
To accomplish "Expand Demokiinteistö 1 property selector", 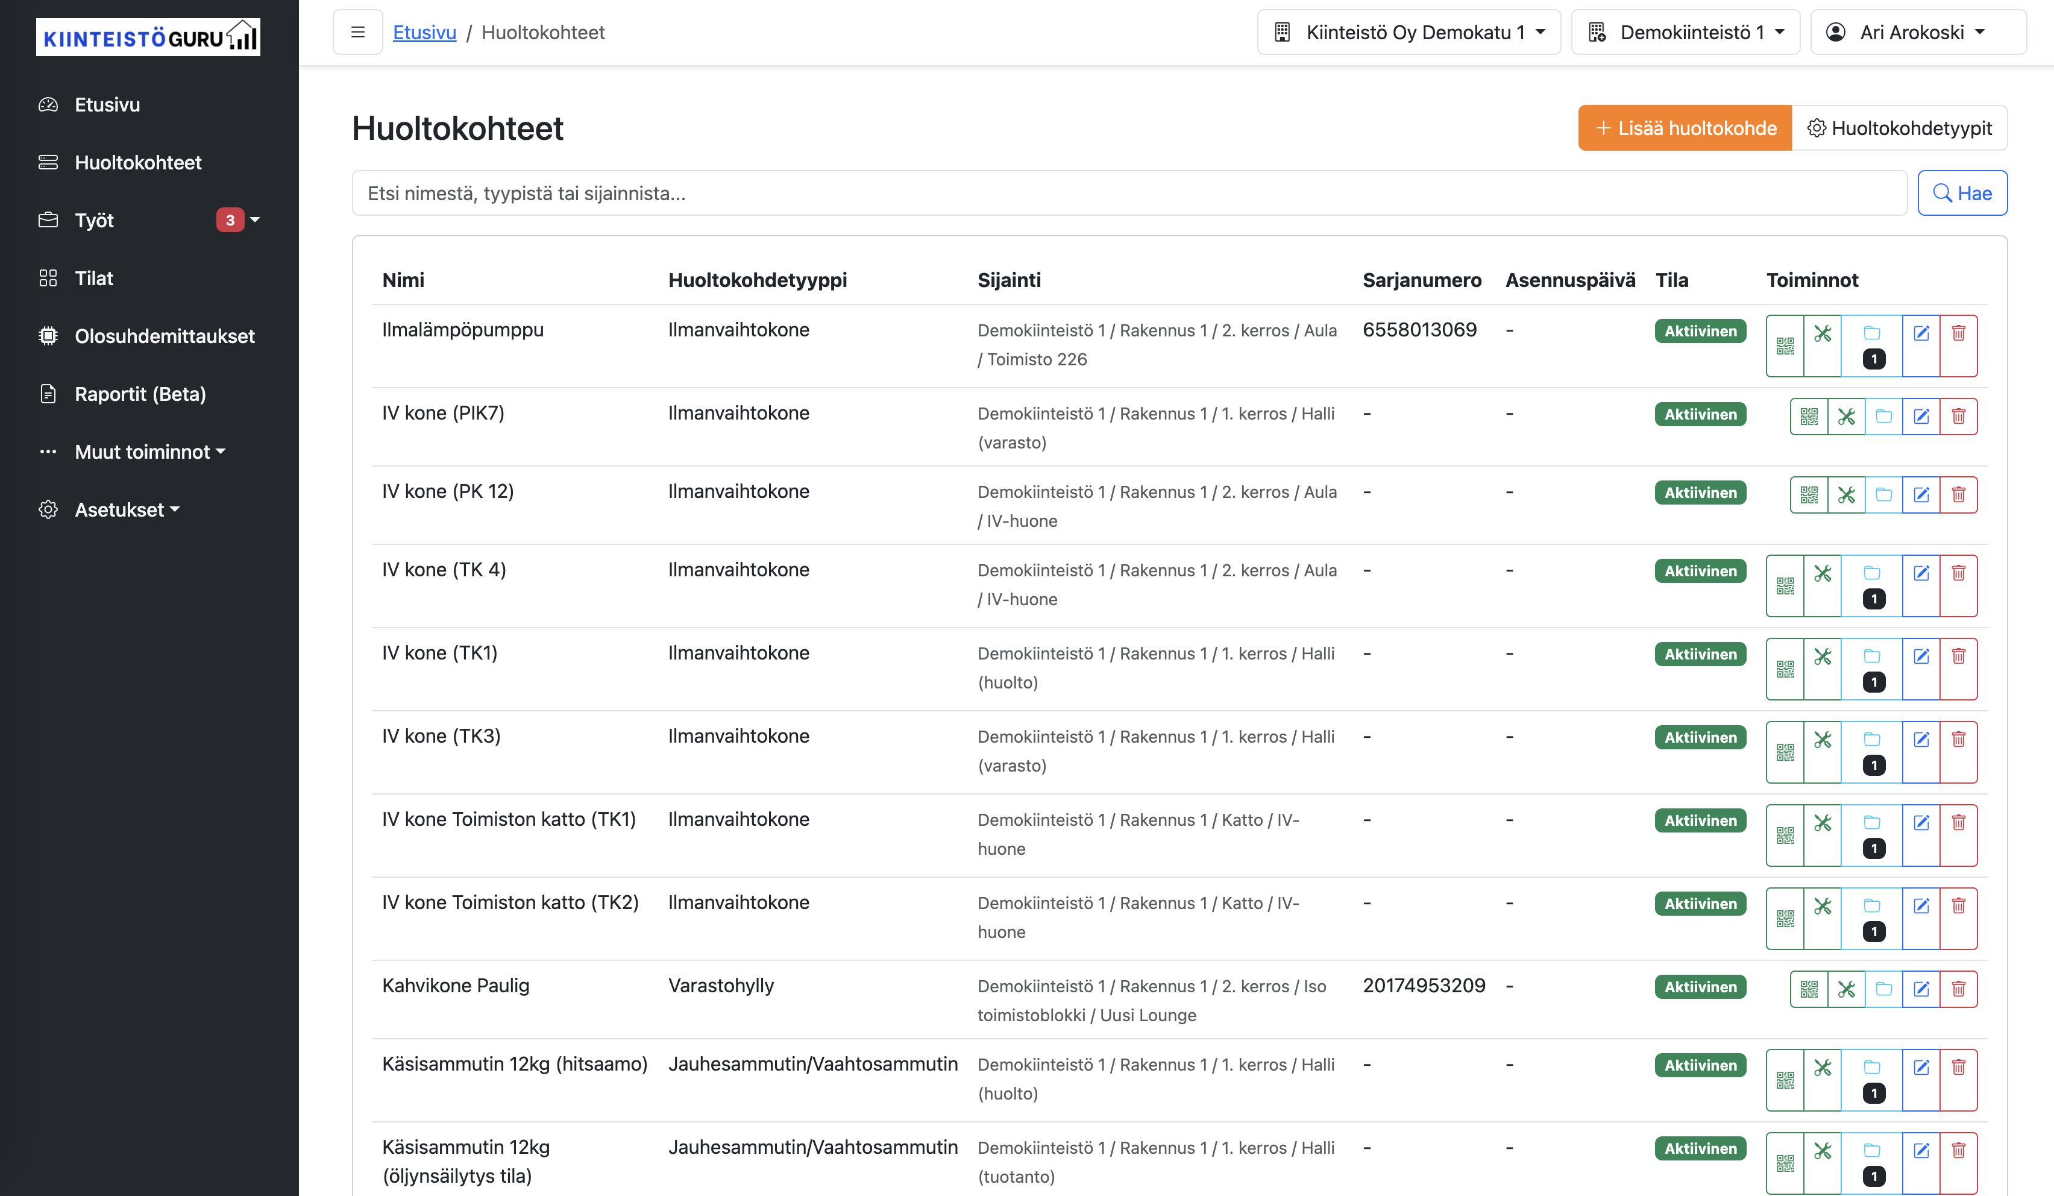I will coord(1685,33).
